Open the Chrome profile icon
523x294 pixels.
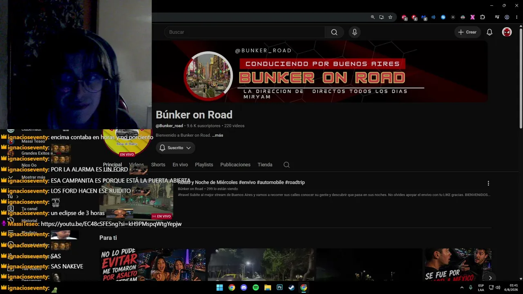[507, 17]
